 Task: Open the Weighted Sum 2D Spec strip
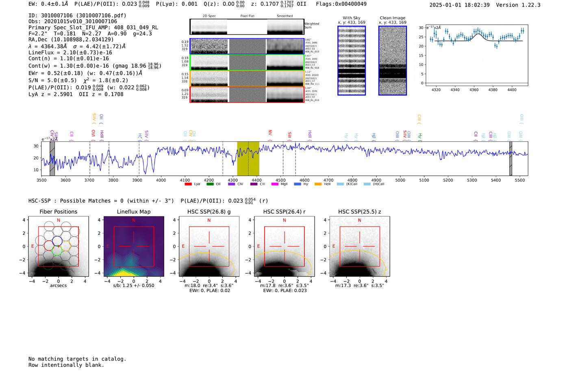(209, 27)
